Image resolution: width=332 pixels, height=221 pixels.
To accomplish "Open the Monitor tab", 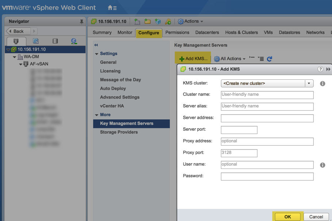I will tap(125, 32).
